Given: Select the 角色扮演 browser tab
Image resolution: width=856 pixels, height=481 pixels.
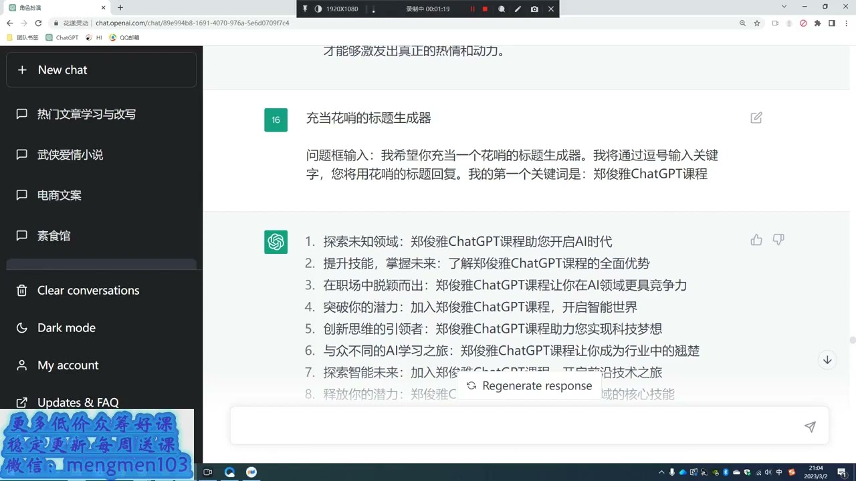Looking at the screenshot, I should [x=56, y=7].
